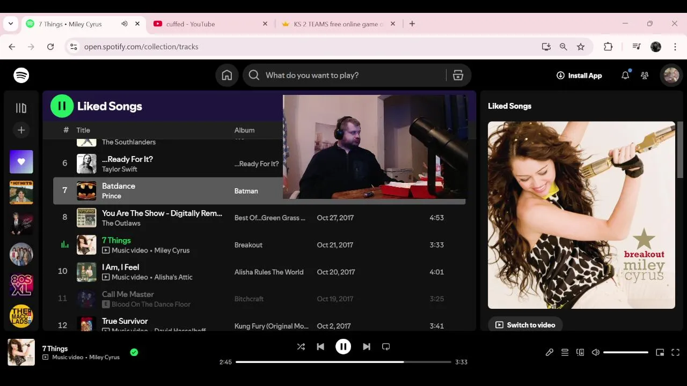Adjust the volume slider
The width and height of the screenshot is (687, 386).
pyautogui.click(x=626, y=352)
